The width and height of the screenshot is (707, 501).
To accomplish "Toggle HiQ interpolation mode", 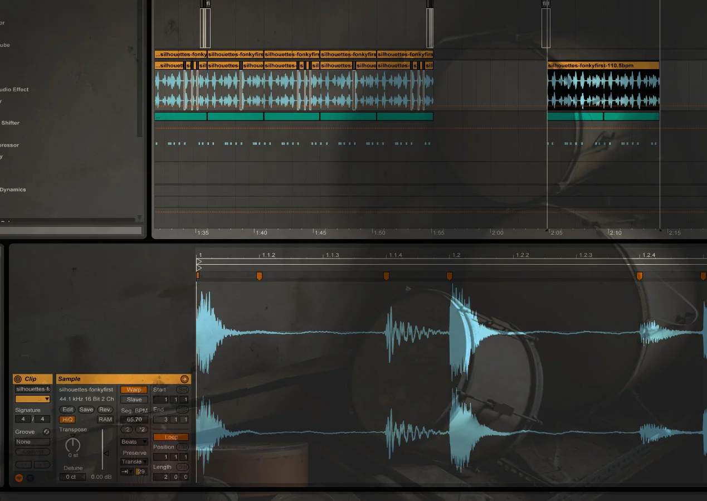I will pyautogui.click(x=67, y=420).
